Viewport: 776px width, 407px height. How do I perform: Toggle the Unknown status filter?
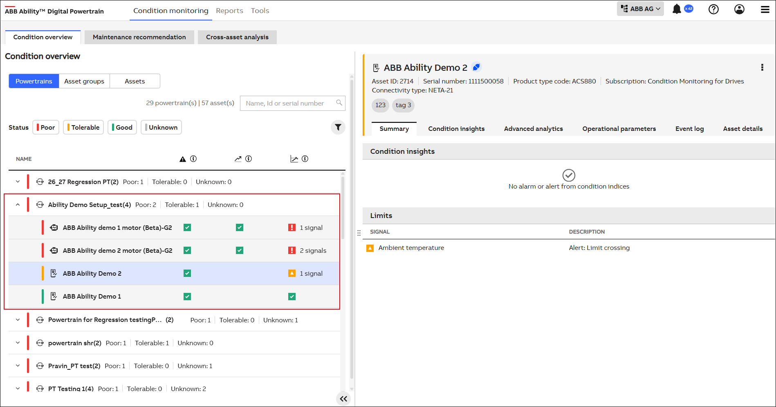[161, 127]
